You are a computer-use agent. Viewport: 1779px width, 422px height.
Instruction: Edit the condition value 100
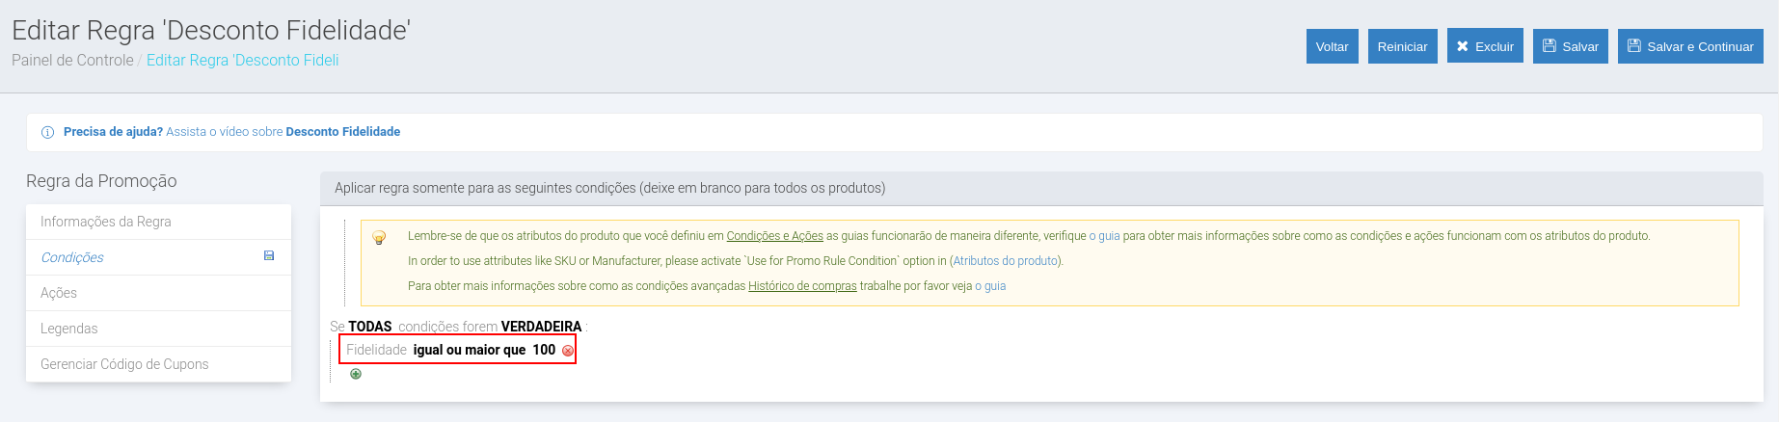point(544,350)
